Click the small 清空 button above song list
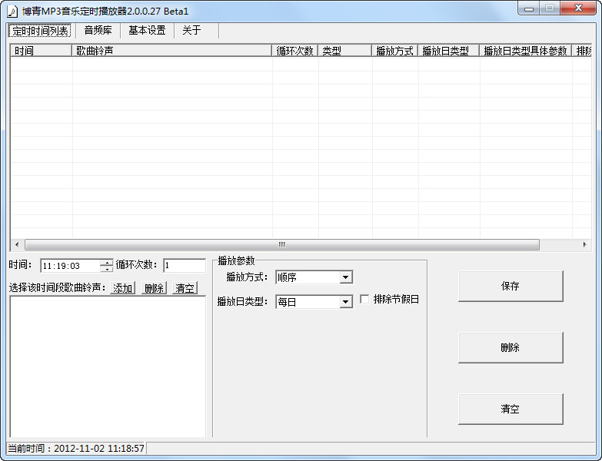Image resolution: width=602 pixels, height=461 pixels. [x=185, y=287]
